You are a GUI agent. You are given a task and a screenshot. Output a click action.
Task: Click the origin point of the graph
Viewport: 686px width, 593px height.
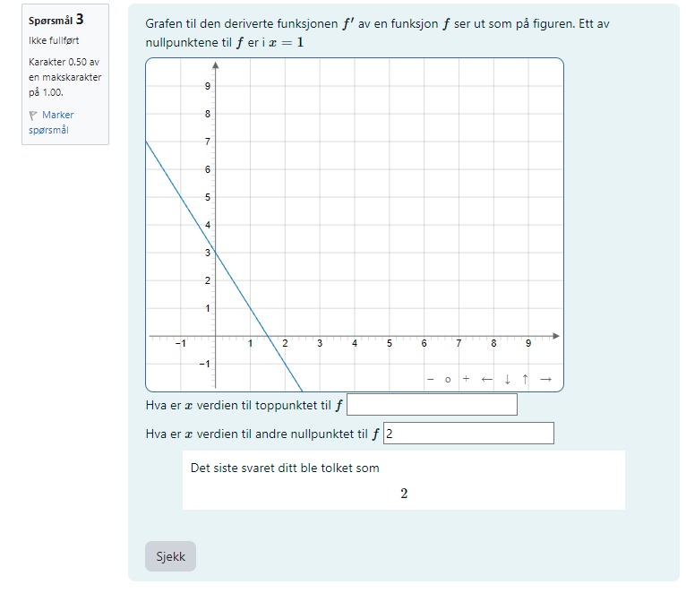click(215, 336)
